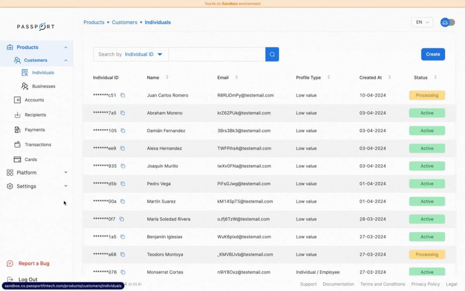Open Businesses in the sidebar
The image size is (465, 291).
[43, 86]
